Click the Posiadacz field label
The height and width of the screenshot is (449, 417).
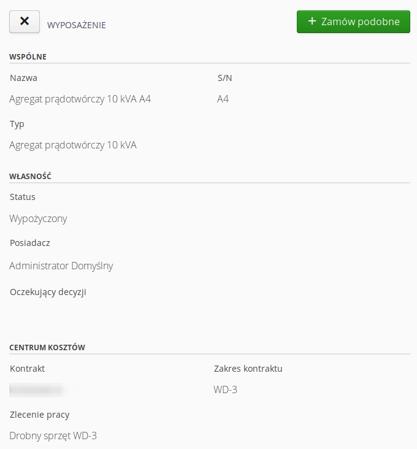[x=30, y=243]
